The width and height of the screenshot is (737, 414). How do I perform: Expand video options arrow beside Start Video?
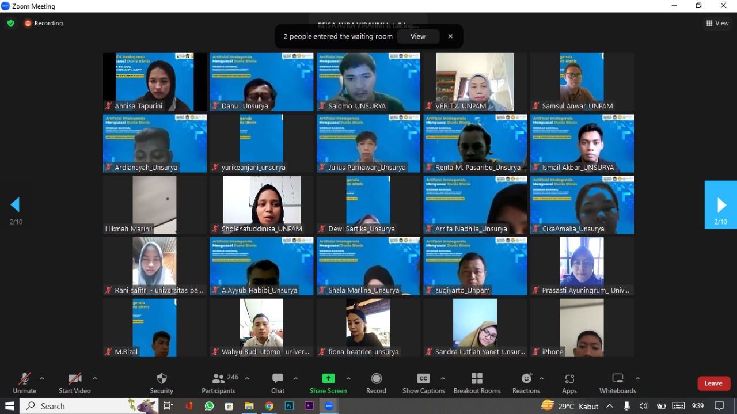click(x=95, y=378)
